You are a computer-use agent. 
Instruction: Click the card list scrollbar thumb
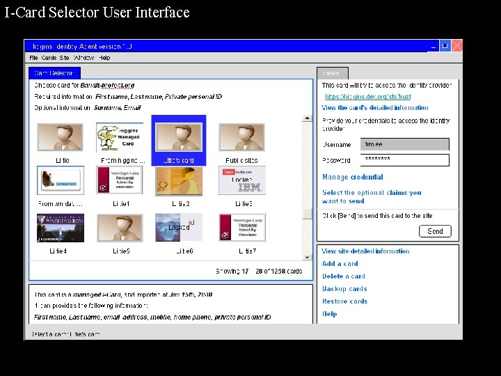pos(307,214)
